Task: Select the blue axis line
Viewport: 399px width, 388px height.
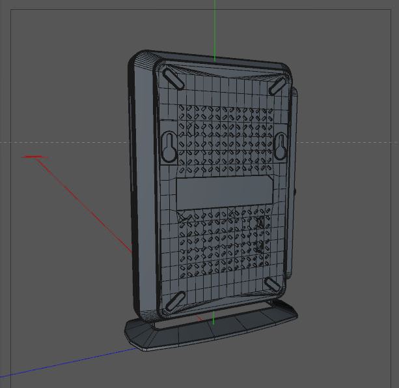Action: [x=68, y=362]
